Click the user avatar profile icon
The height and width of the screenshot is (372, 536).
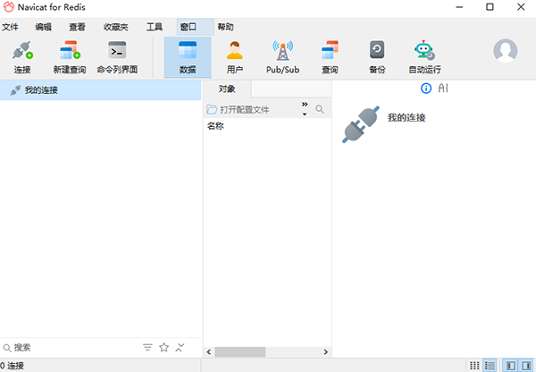pos(506,51)
